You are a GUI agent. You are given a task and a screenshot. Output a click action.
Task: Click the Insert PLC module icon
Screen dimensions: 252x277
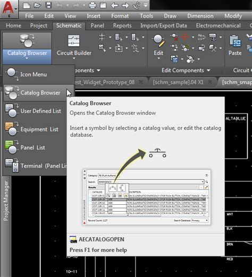119,37
